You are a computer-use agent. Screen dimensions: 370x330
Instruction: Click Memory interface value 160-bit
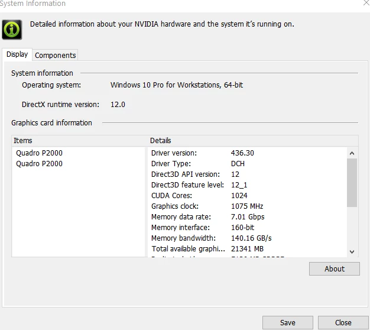pos(242,227)
